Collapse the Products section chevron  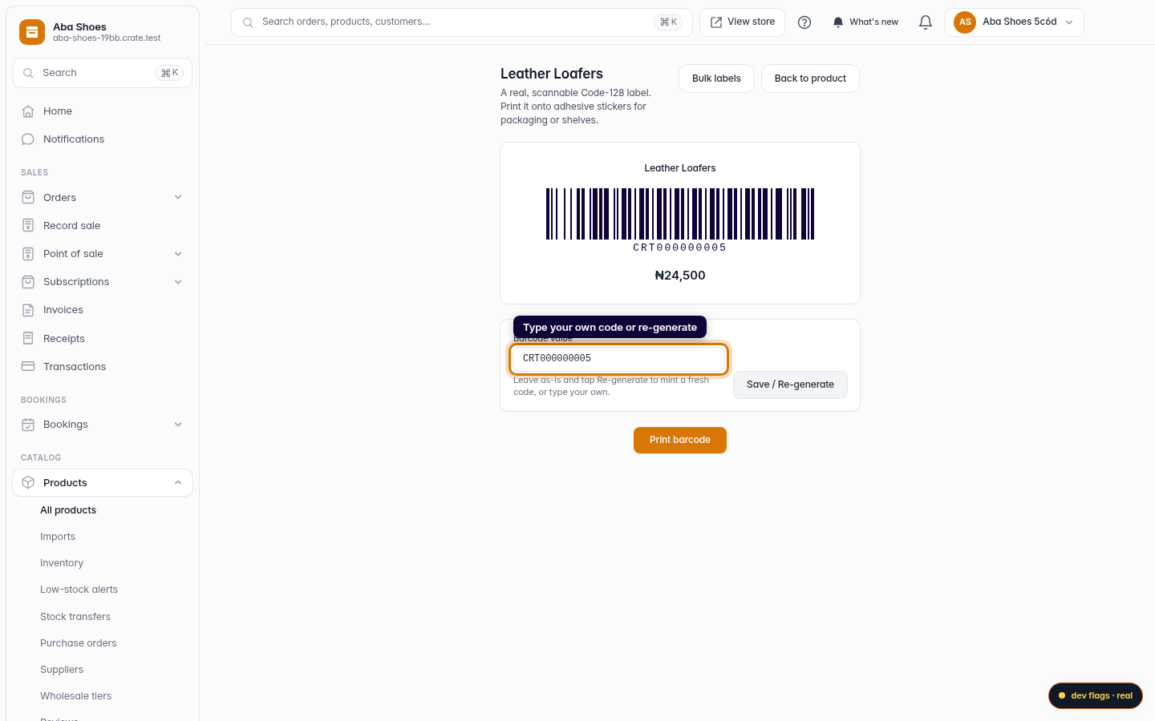pyautogui.click(x=178, y=482)
